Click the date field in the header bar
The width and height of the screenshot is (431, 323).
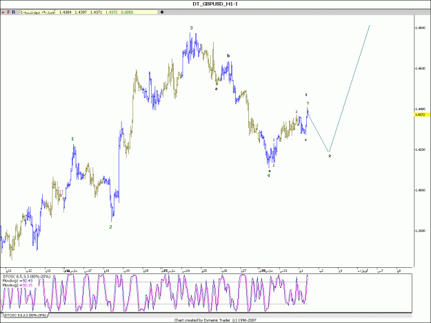(38, 12)
